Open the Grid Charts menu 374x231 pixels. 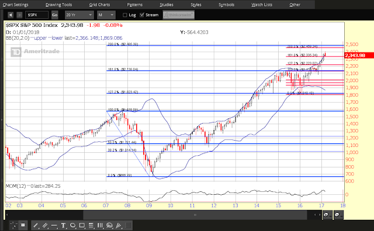click(x=99, y=5)
